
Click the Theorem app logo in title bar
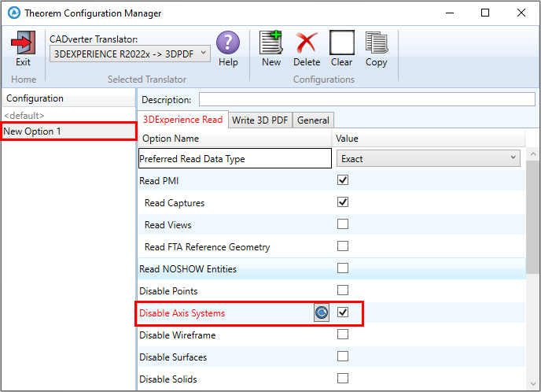[14, 13]
